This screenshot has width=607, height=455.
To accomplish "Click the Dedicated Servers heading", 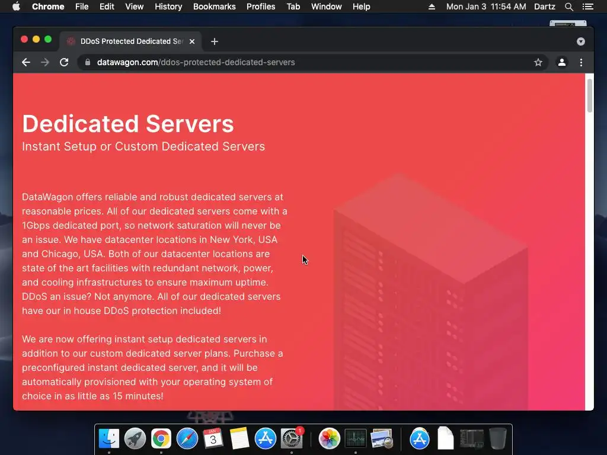I will point(128,124).
